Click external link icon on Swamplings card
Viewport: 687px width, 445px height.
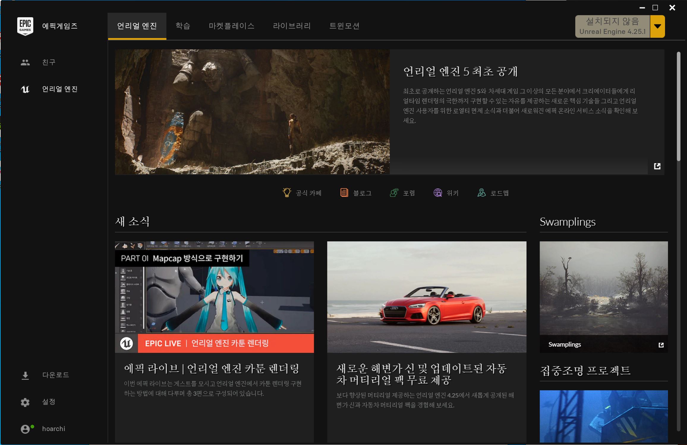661,345
